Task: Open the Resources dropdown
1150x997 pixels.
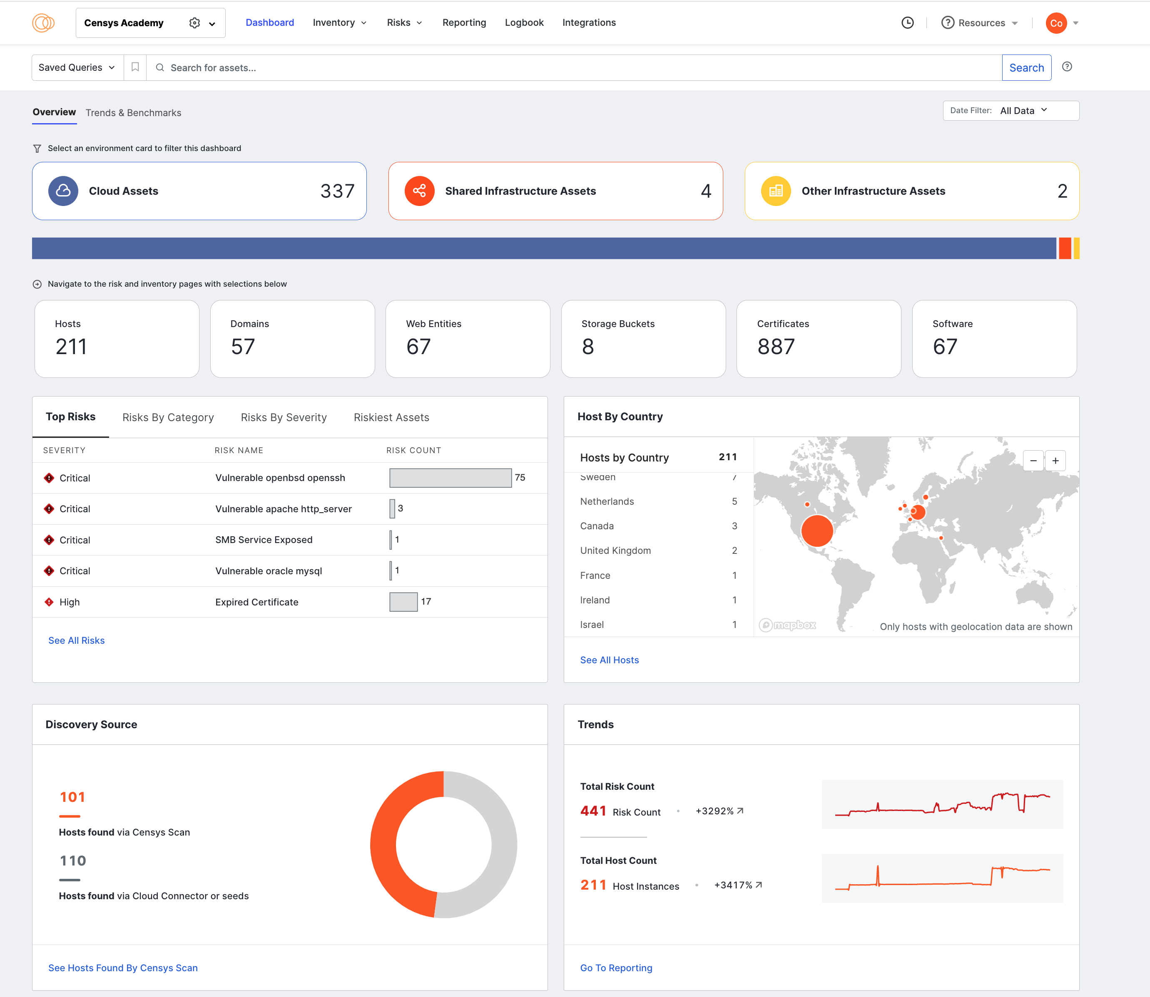Action: pyautogui.click(x=980, y=23)
